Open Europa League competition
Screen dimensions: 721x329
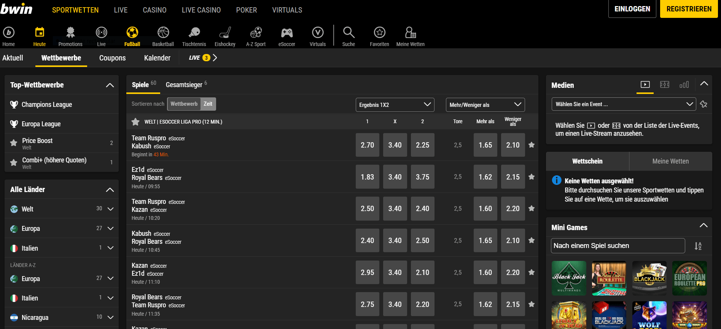click(62, 124)
